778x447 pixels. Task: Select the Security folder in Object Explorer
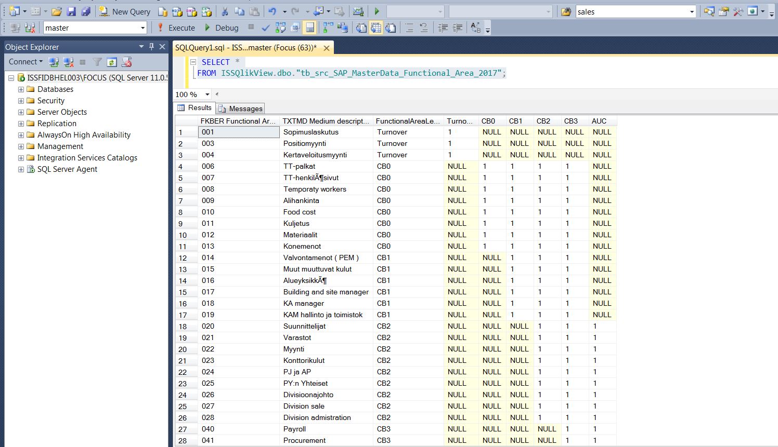pos(50,101)
